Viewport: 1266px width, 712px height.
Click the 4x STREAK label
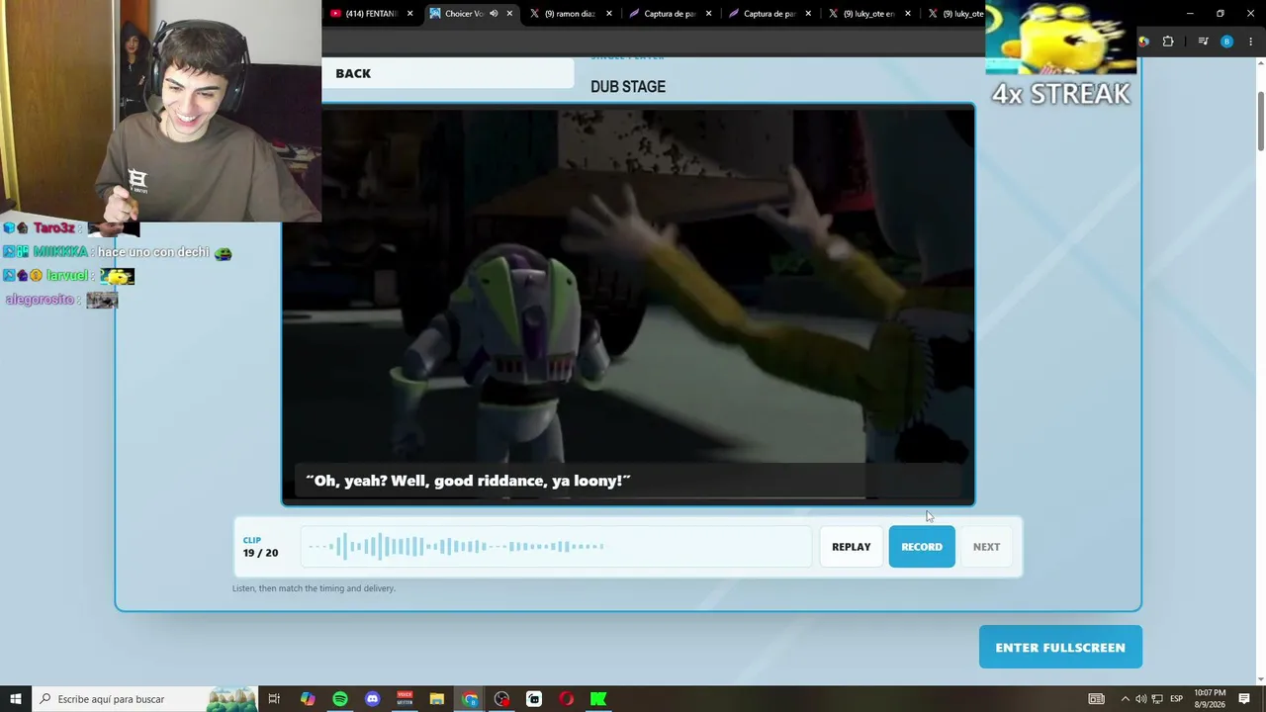click(1060, 94)
